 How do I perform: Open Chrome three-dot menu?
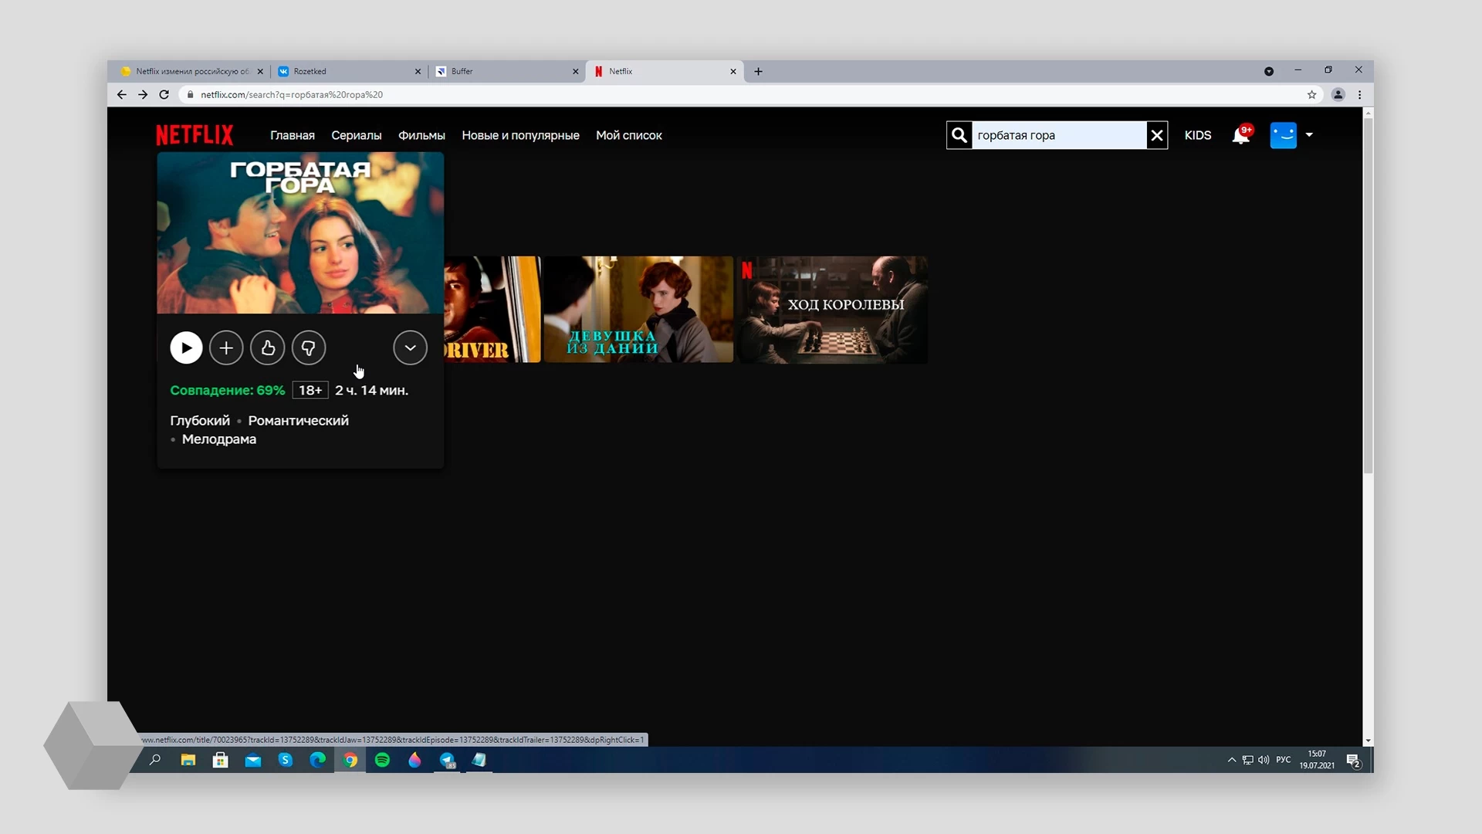click(x=1360, y=94)
